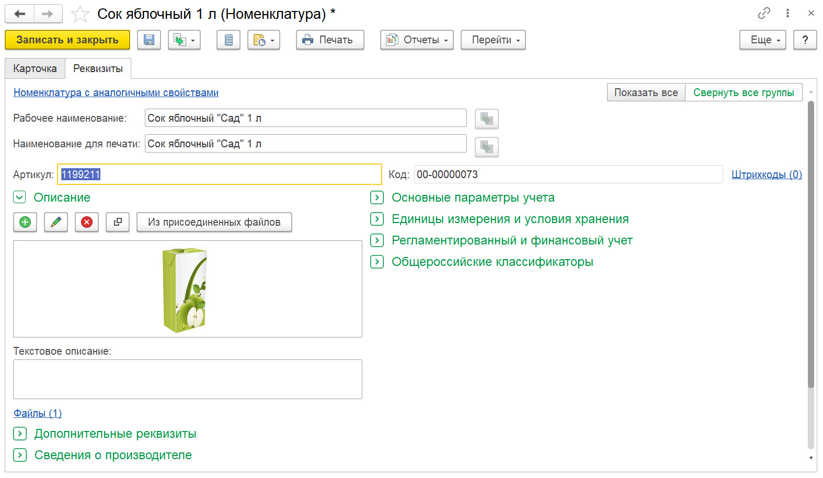Open the create-based-on dropdown icon
Image resolution: width=823 pixels, height=478 pixels.
tap(185, 40)
